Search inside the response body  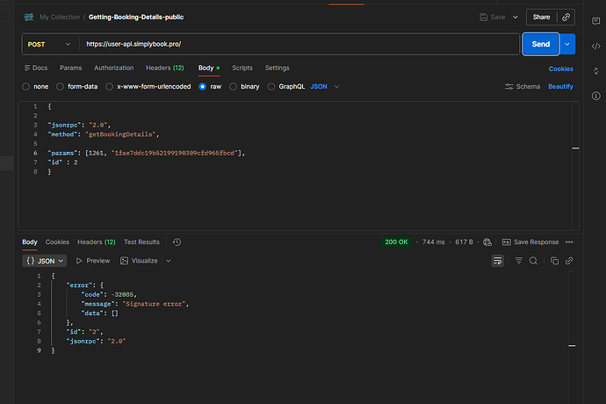pos(534,261)
